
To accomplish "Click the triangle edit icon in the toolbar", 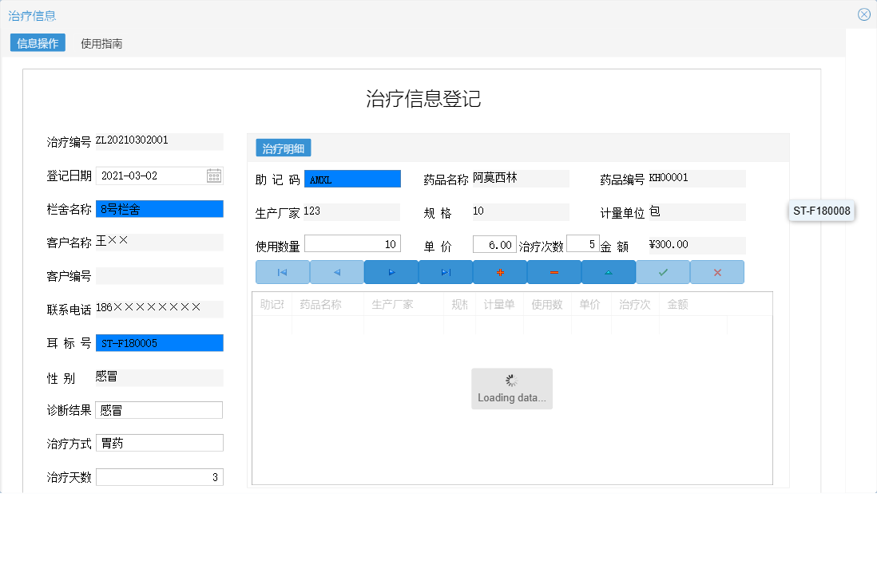I will [x=608, y=272].
